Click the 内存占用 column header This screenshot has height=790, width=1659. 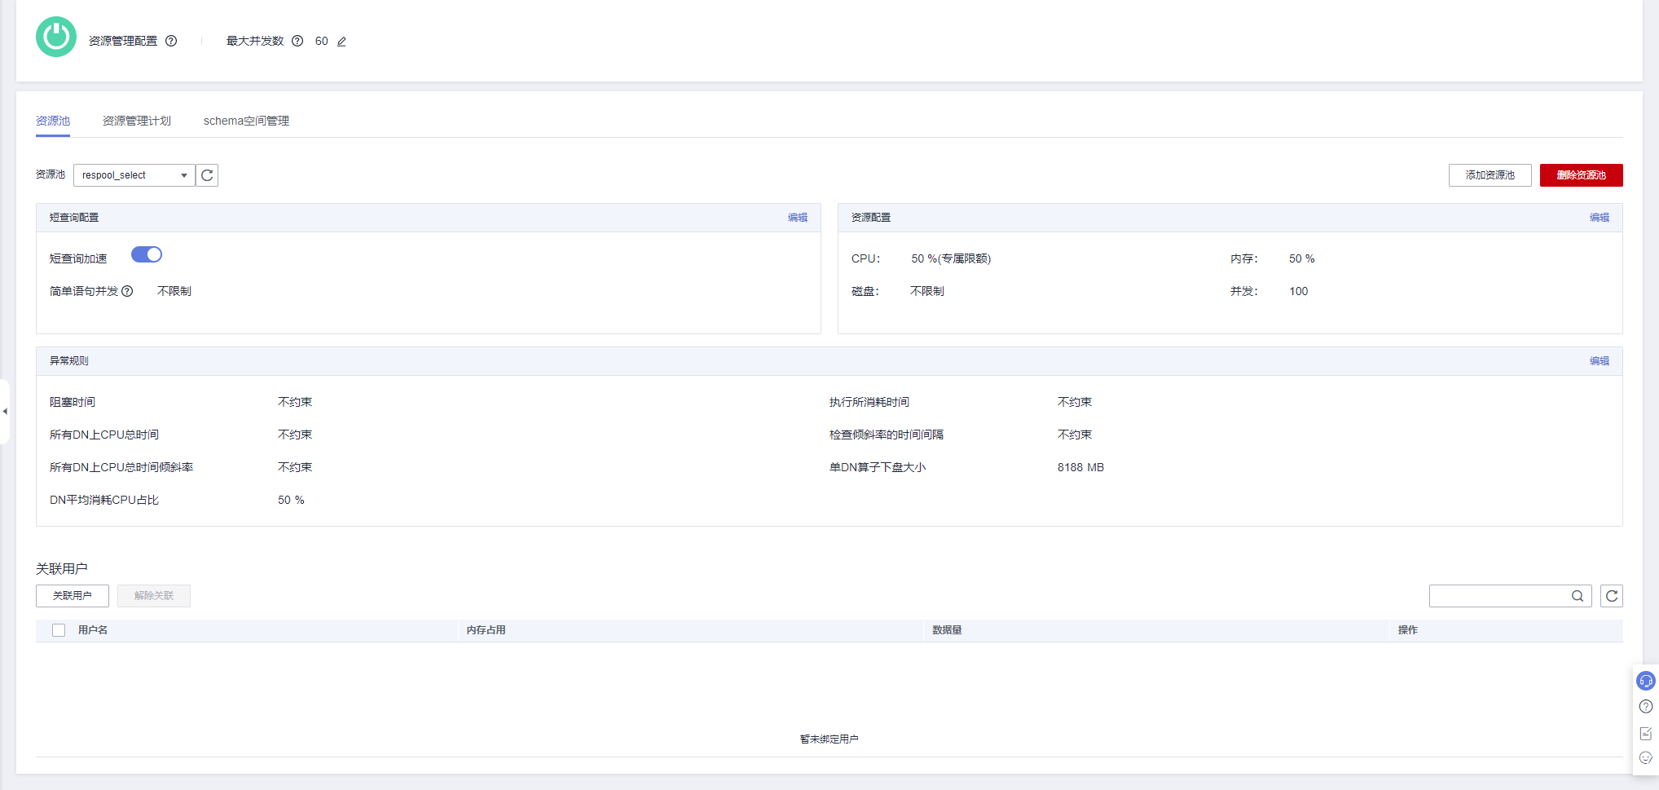(486, 630)
